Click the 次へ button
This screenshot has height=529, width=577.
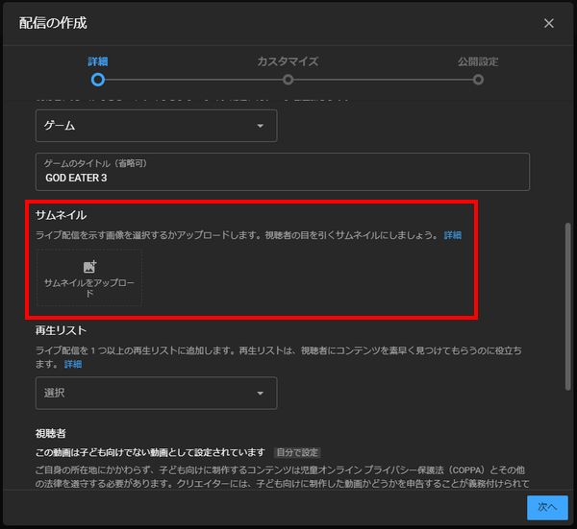coord(547,507)
